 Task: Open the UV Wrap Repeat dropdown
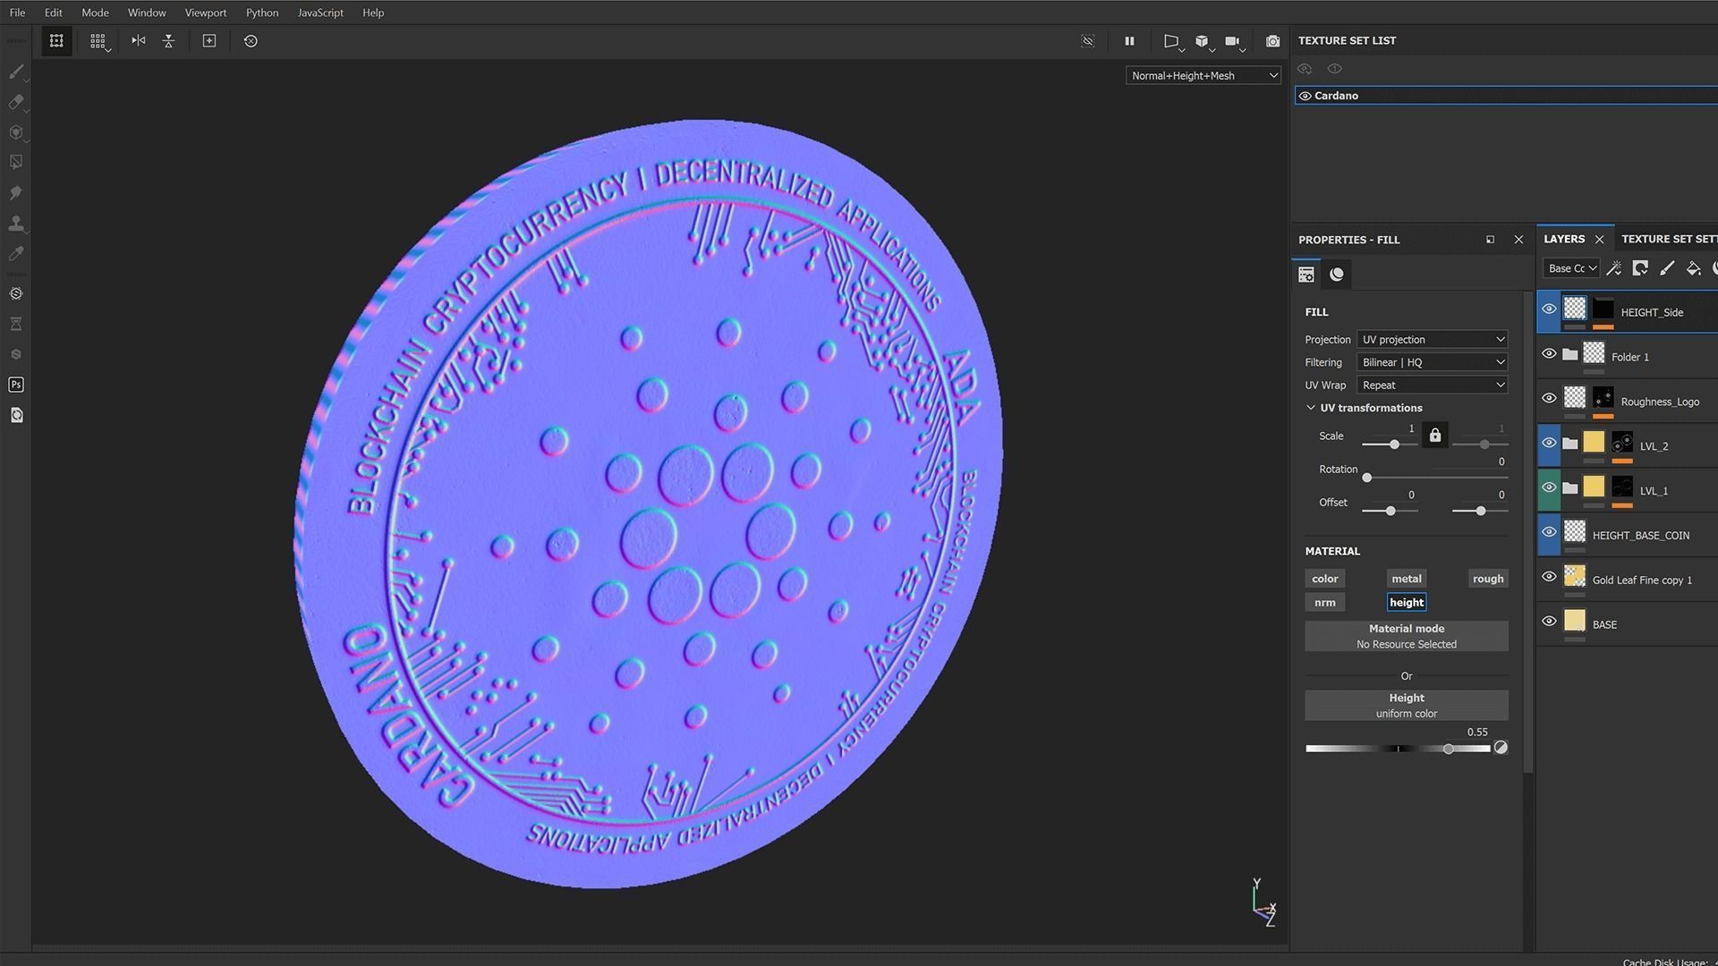click(1432, 386)
